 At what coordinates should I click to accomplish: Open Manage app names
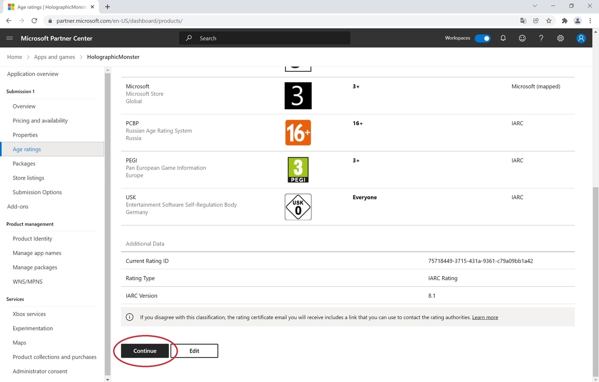[x=37, y=253]
